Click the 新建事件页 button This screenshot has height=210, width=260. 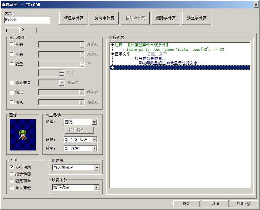coord(74,18)
